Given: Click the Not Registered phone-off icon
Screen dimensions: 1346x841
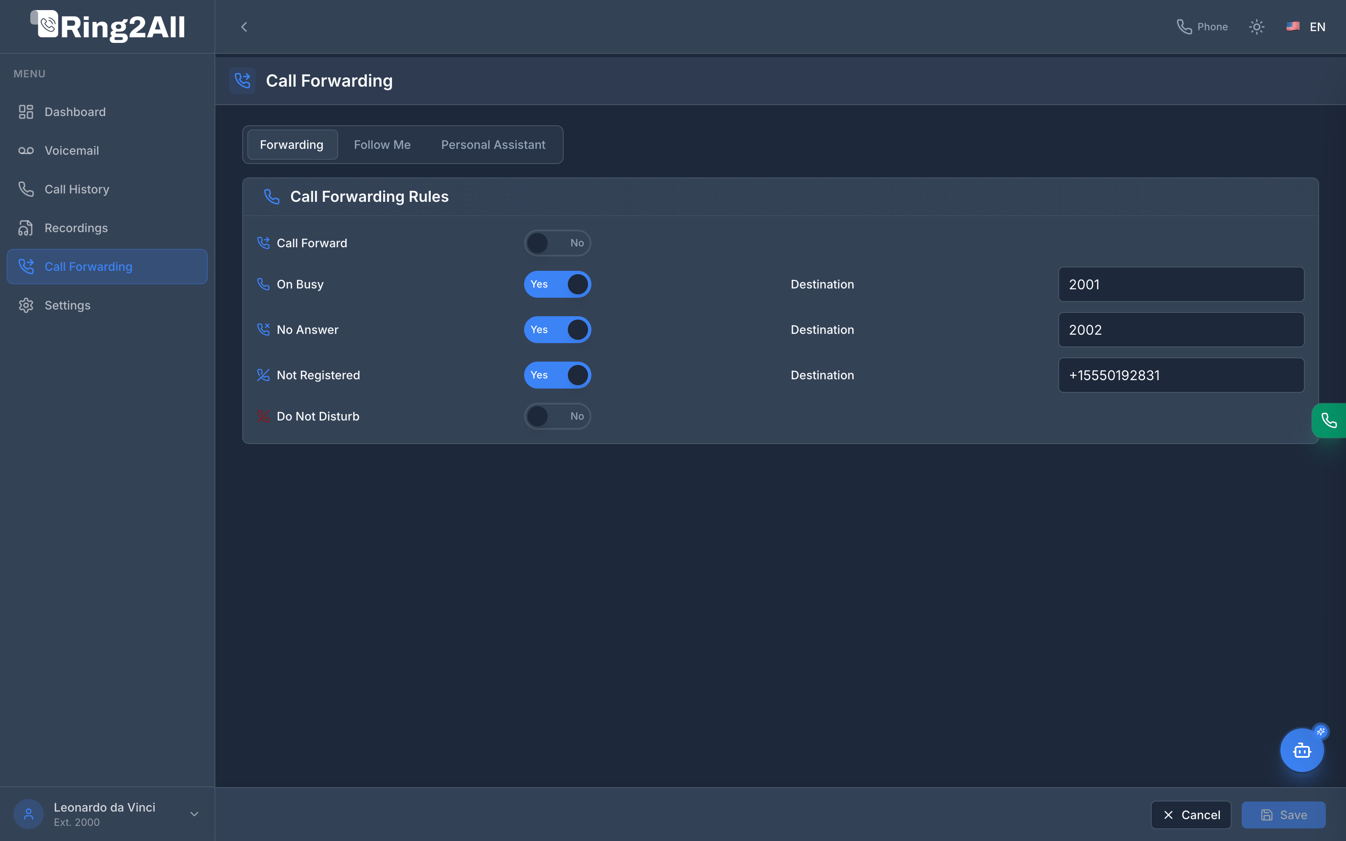Looking at the screenshot, I should [x=263, y=376].
